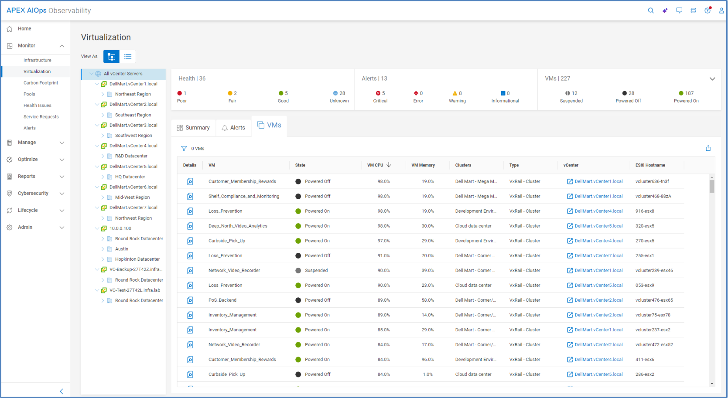Open external link icon for vcluster636-tn3f row

point(570,181)
